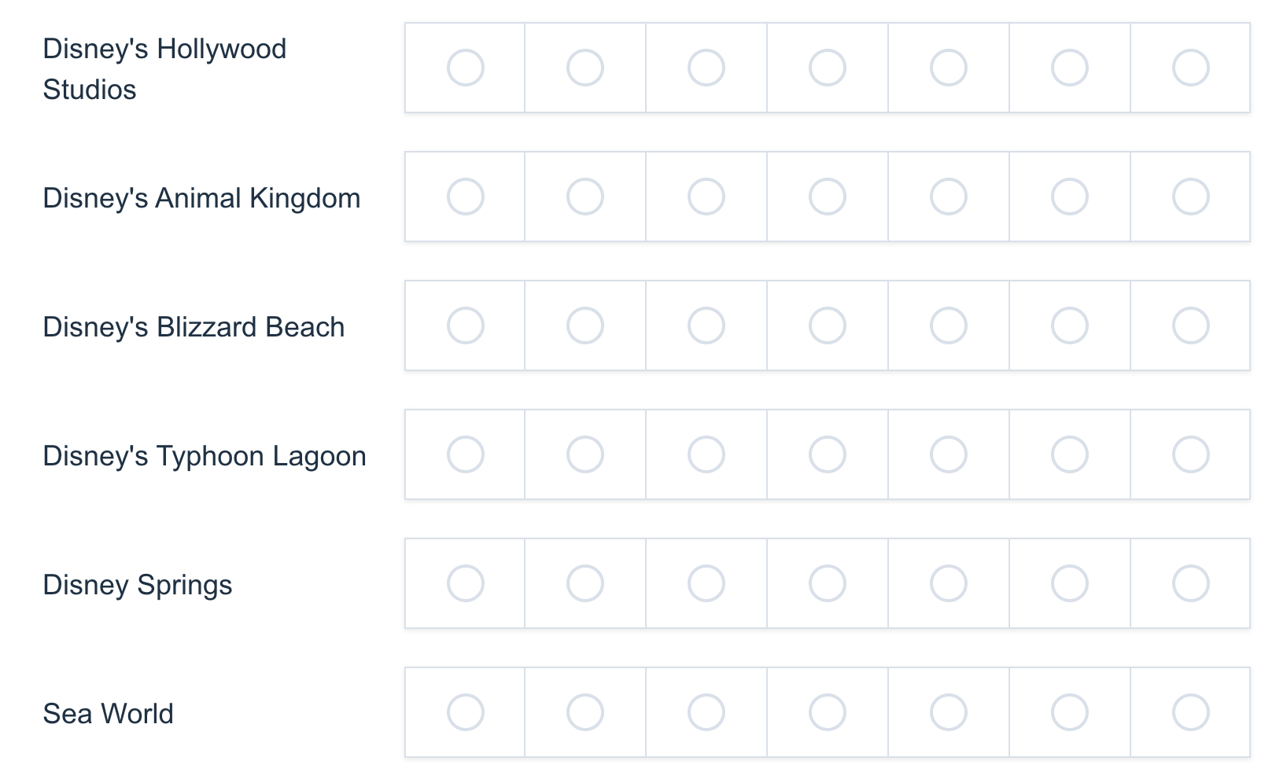Select fourth radio button for Disney's Hollywood Studios
This screenshot has width=1287, height=772.
[x=828, y=68]
